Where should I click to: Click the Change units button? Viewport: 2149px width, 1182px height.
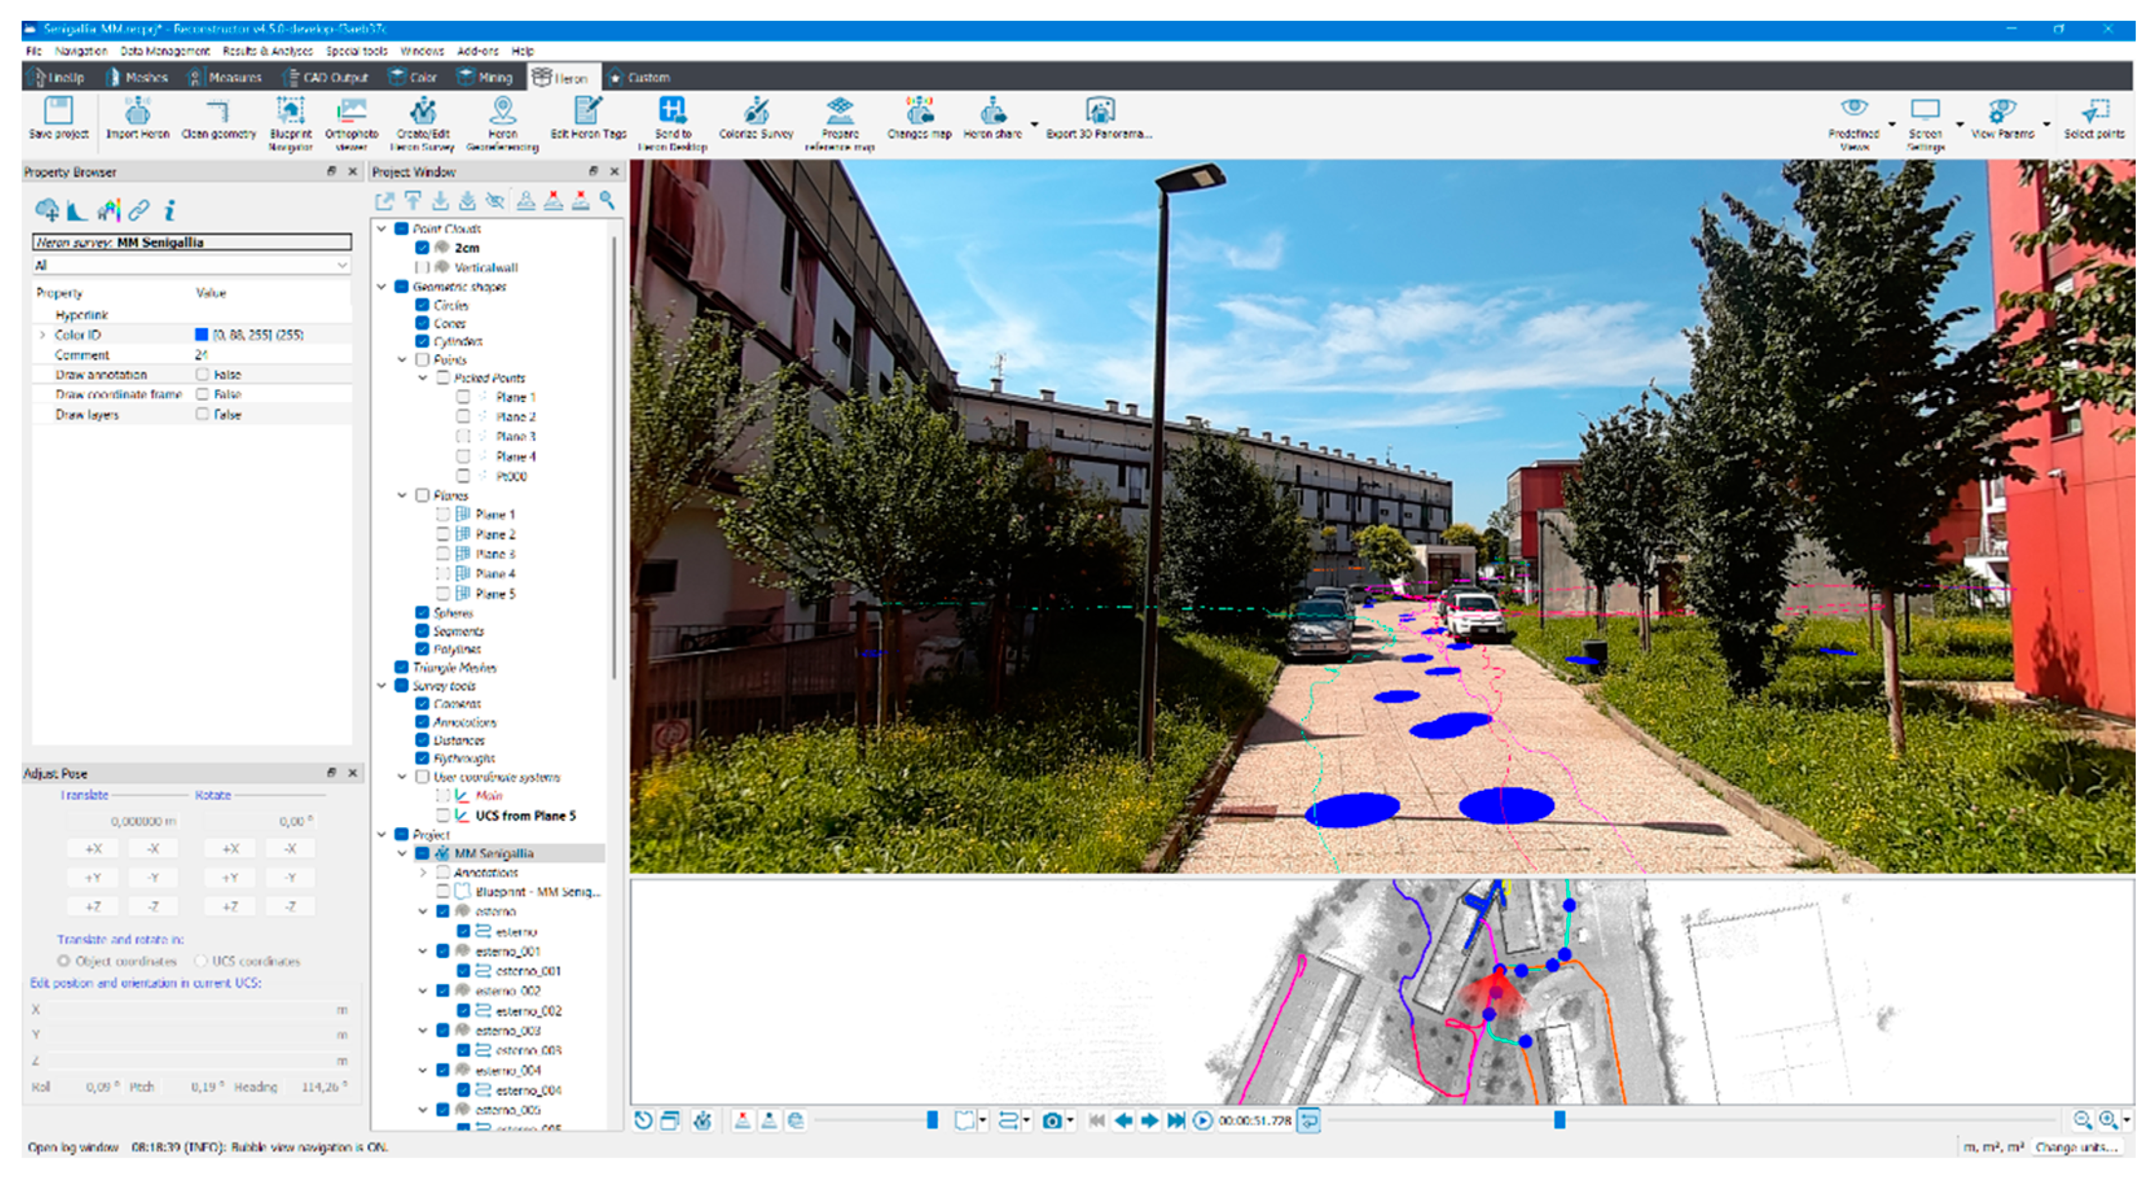[x=2076, y=1147]
